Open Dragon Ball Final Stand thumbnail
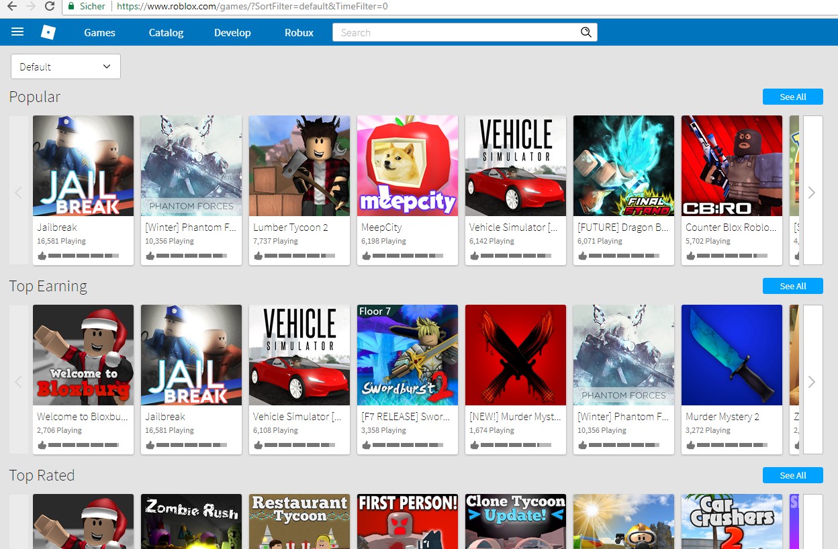This screenshot has width=838, height=549. [x=624, y=166]
